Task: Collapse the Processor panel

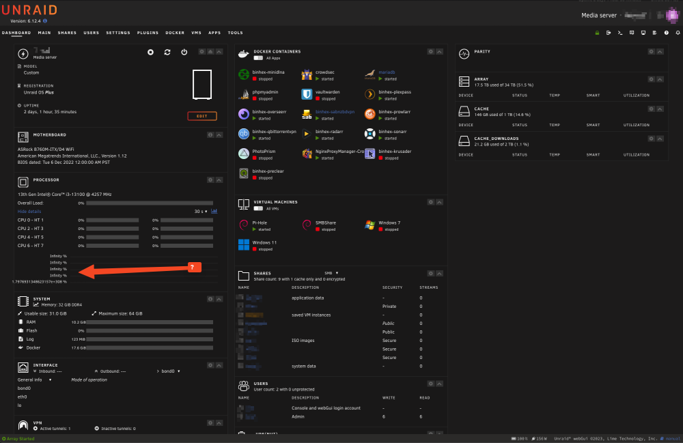Action: coord(219,180)
